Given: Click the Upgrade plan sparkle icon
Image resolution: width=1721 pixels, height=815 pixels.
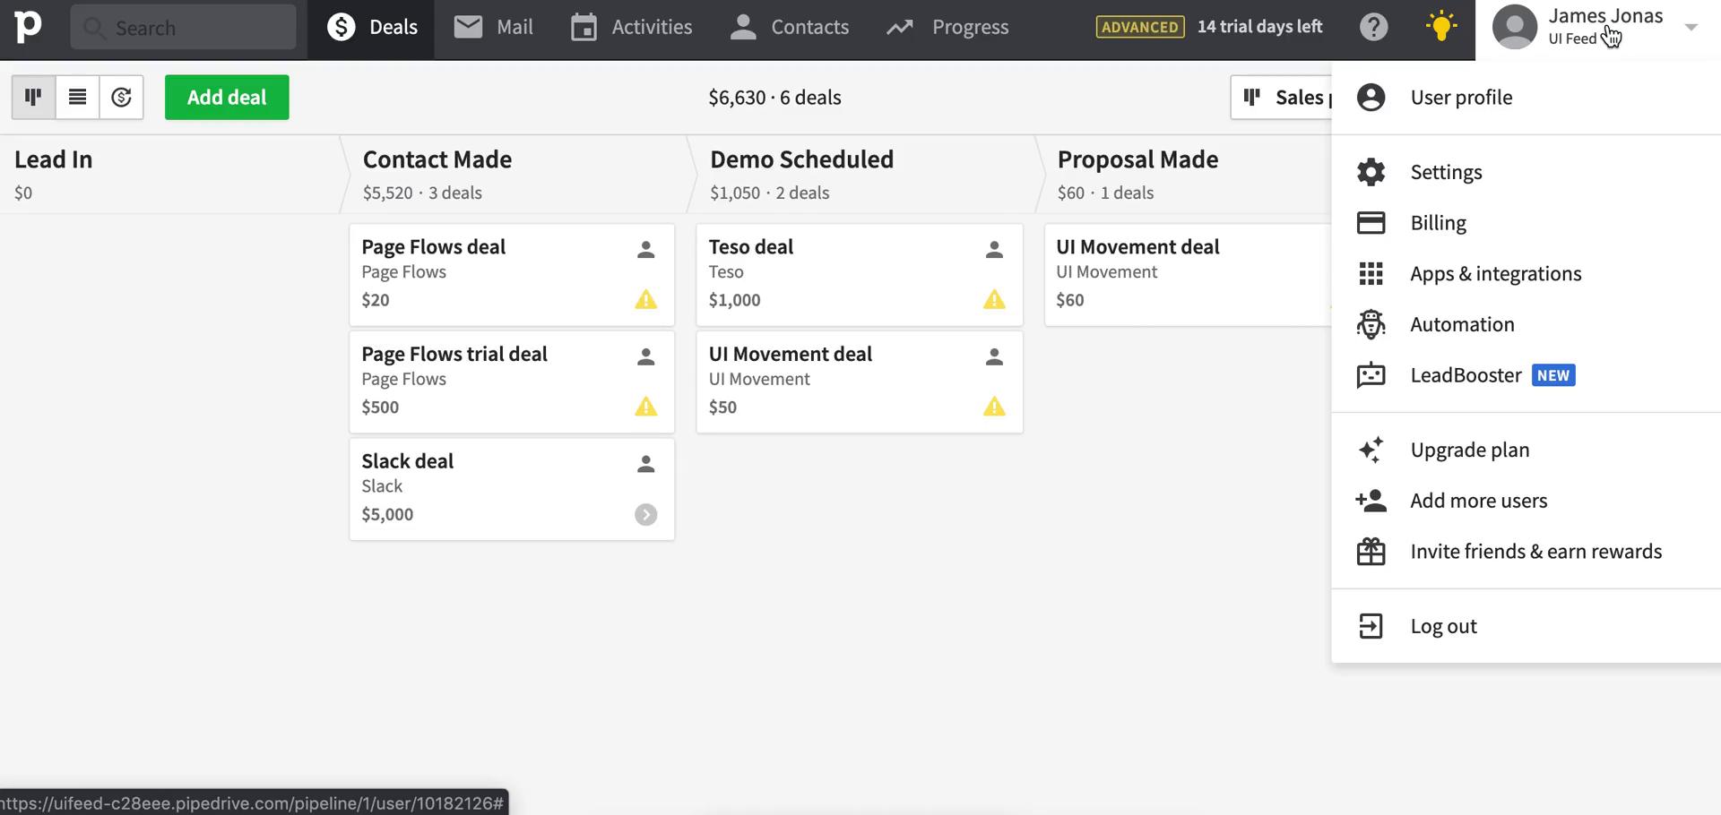Looking at the screenshot, I should 1371,450.
